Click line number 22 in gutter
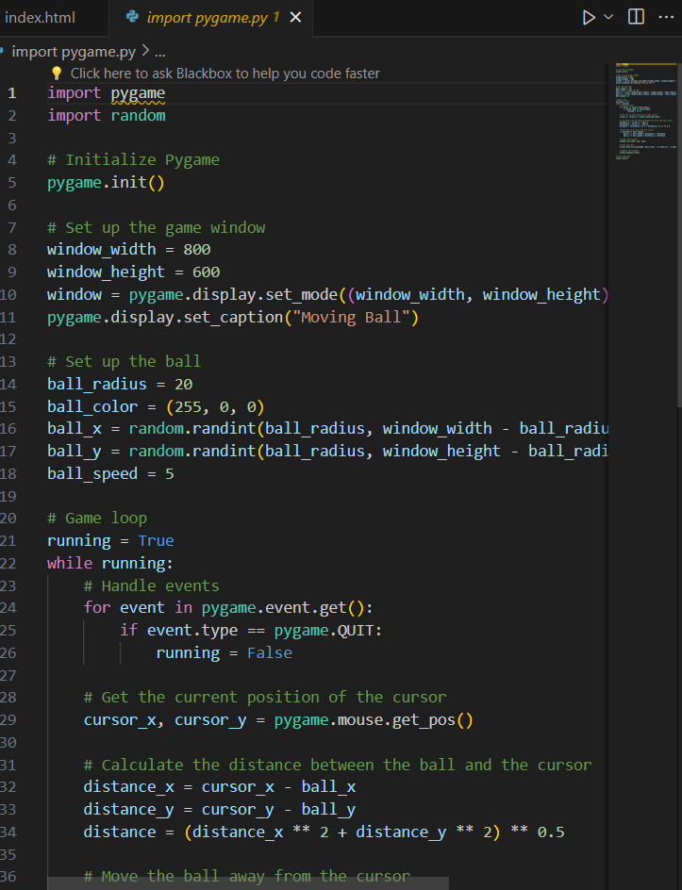 pos(8,563)
